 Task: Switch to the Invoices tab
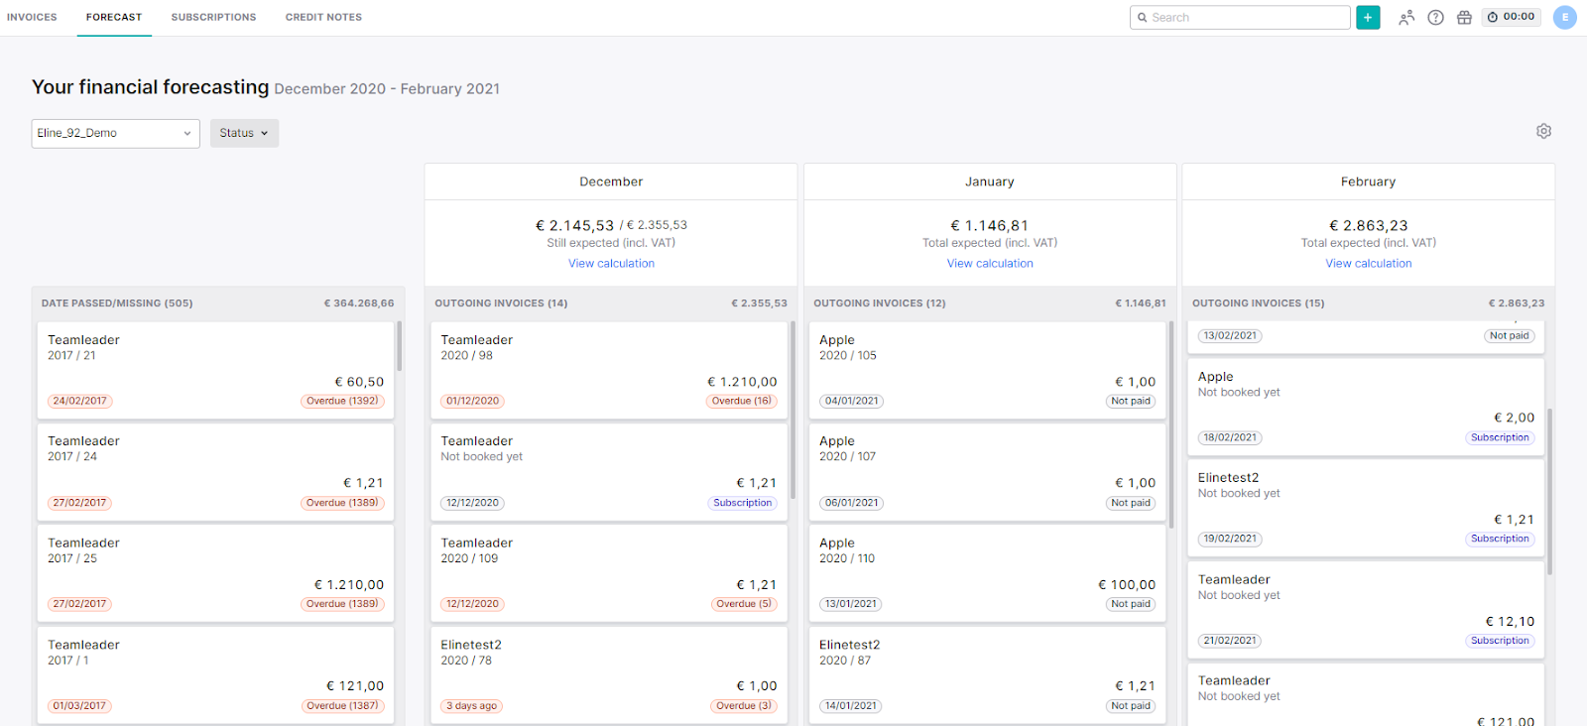tap(32, 17)
